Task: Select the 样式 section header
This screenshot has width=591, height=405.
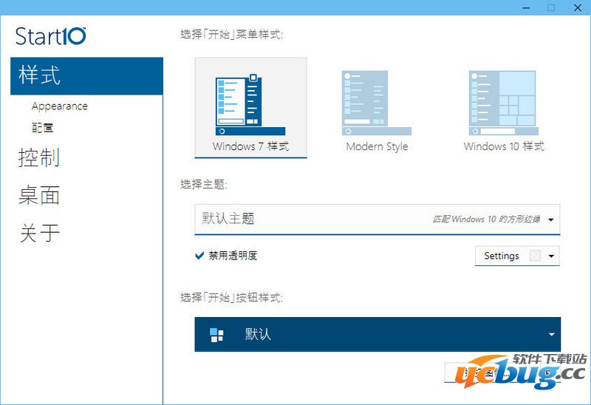Action: (x=40, y=75)
